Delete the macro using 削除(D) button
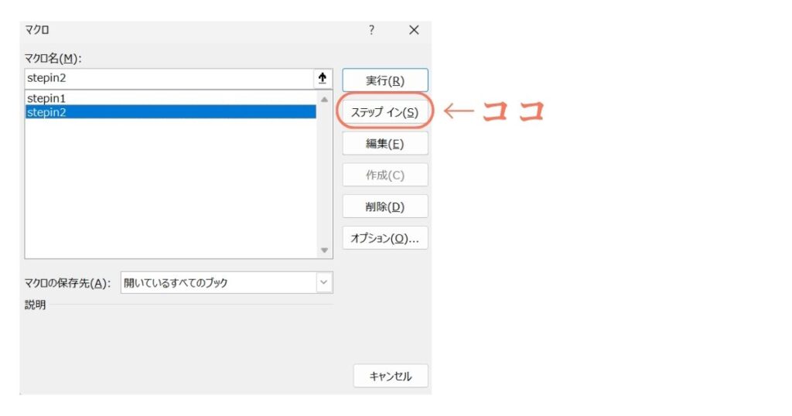This screenshot has width=792, height=416. [384, 206]
